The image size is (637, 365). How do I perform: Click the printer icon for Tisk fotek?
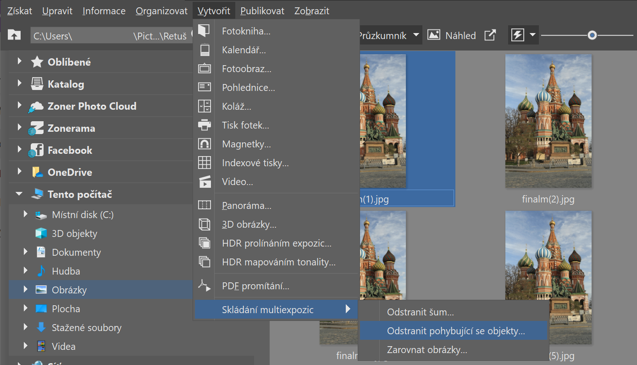(x=204, y=125)
